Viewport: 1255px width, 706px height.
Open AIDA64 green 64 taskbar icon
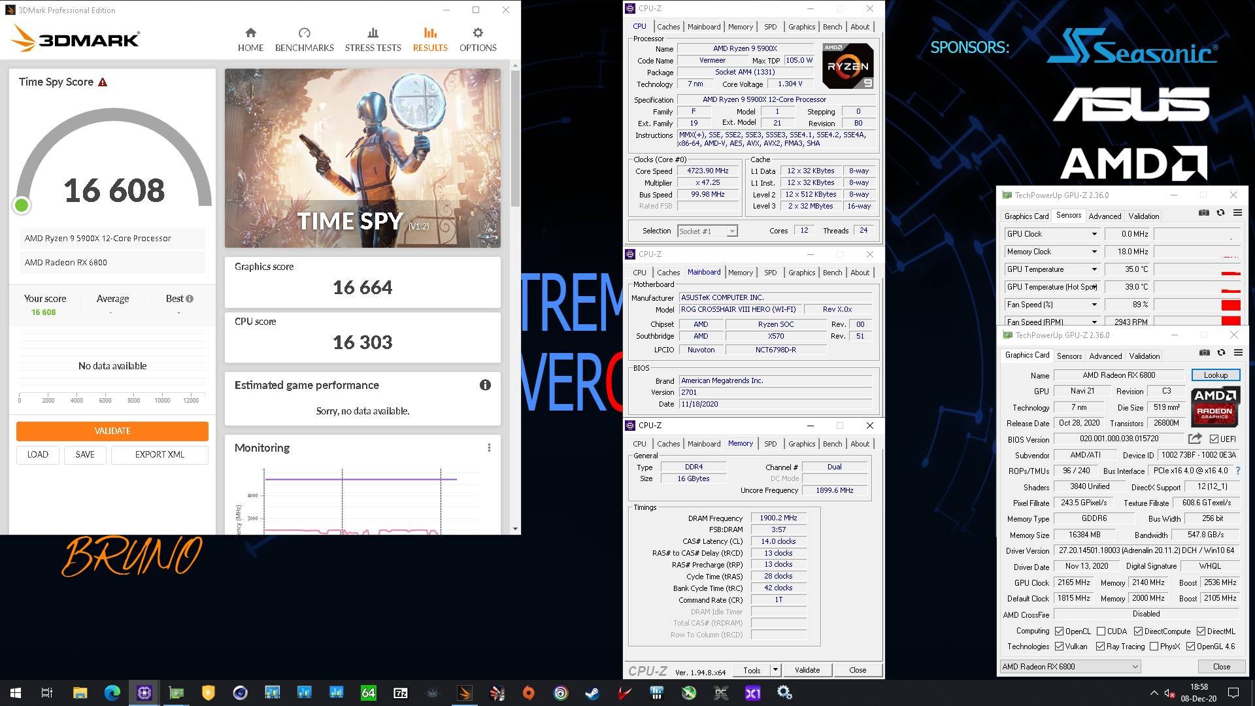pyautogui.click(x=368, y=693)
